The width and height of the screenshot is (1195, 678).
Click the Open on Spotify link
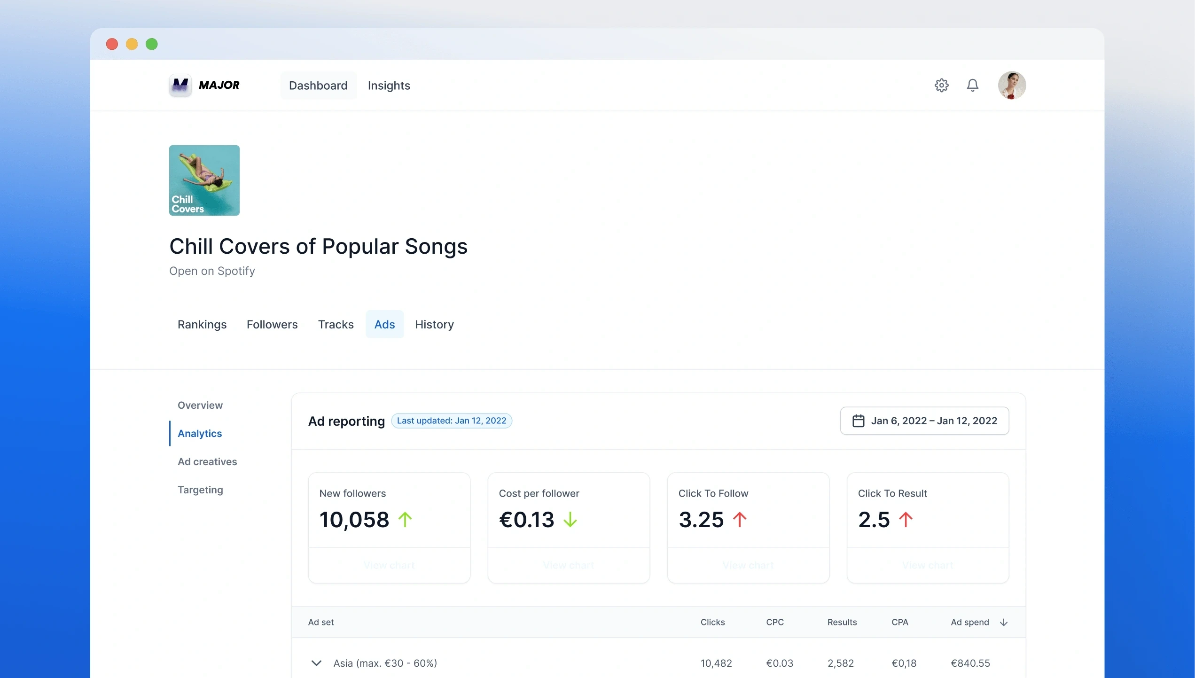coord(212,271)
